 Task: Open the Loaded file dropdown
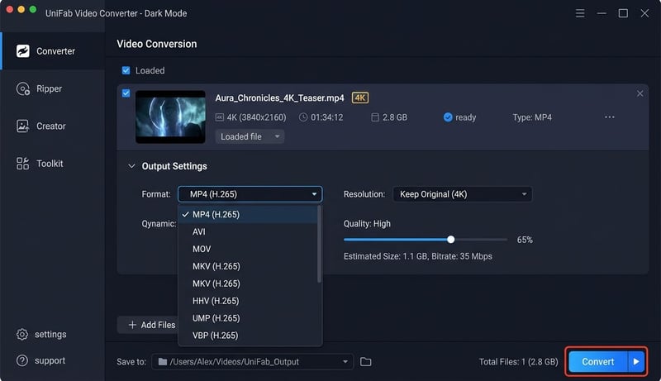point(250,136)
